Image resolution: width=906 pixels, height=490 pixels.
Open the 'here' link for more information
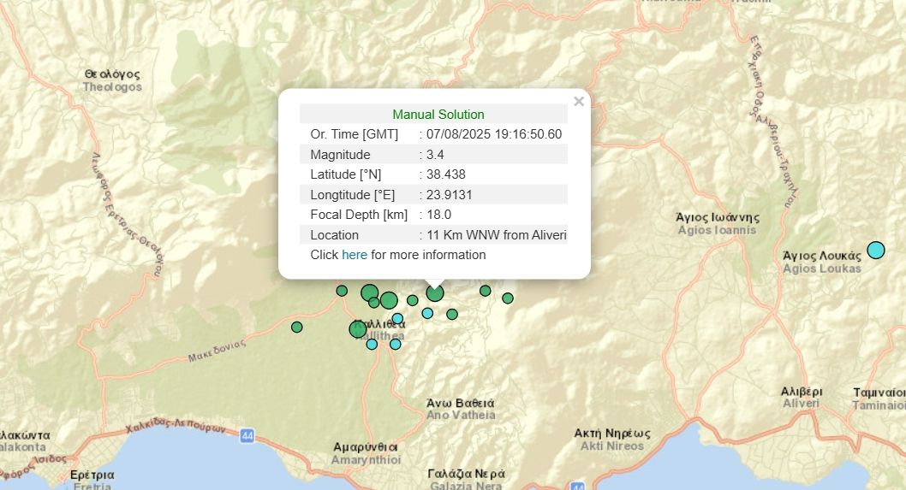pos(354,255)
